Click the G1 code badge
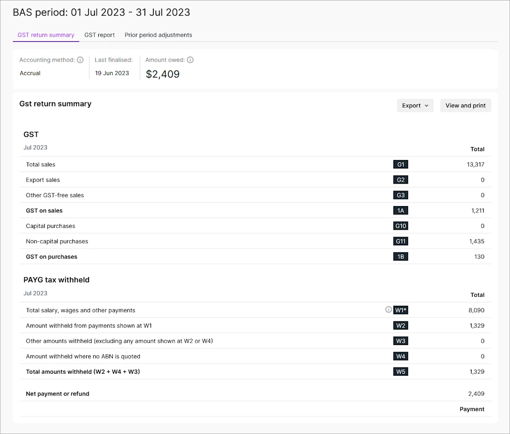 pyautogui.click(x=400, y=164)
